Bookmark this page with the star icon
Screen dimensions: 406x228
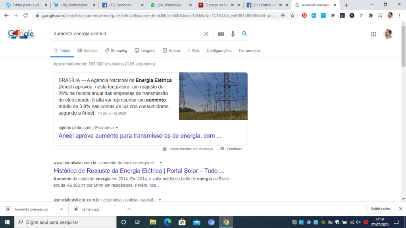pos(292,15)
